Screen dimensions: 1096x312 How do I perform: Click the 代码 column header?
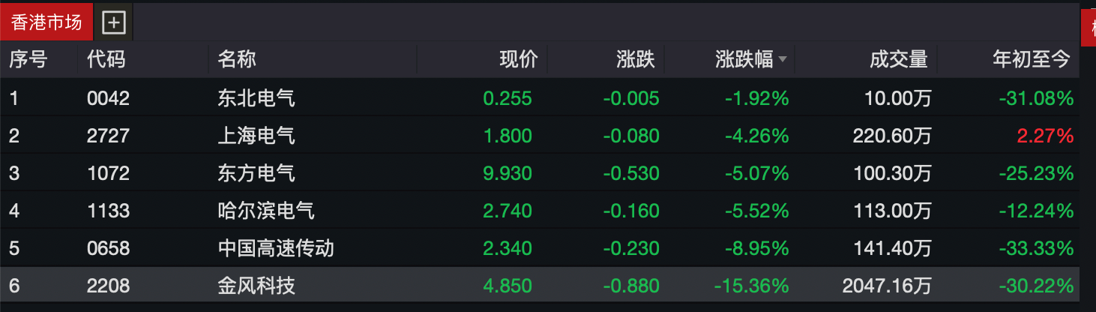click(106, 60)
